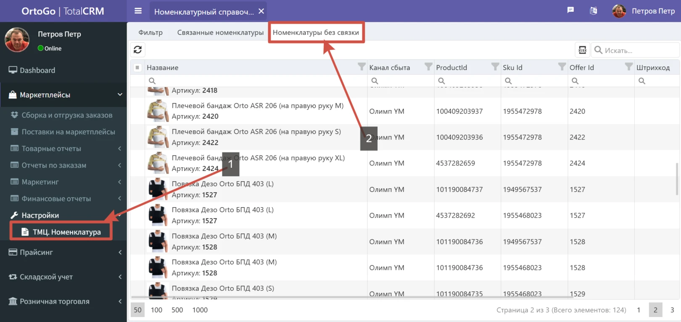
Task: Click filter icon in ProductId column header
Action: click(495, 67)
